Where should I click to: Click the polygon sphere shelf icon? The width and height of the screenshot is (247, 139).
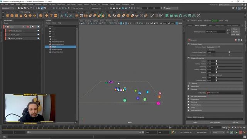click(8, 15)
